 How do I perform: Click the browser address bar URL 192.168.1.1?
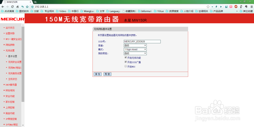(42, 7)
